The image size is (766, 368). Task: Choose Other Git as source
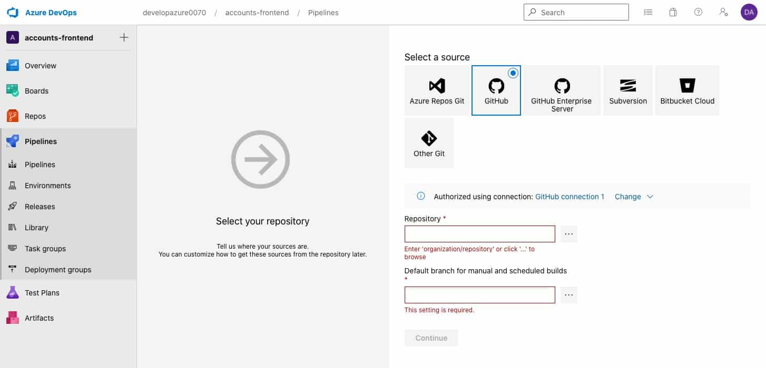click(429, 143)
